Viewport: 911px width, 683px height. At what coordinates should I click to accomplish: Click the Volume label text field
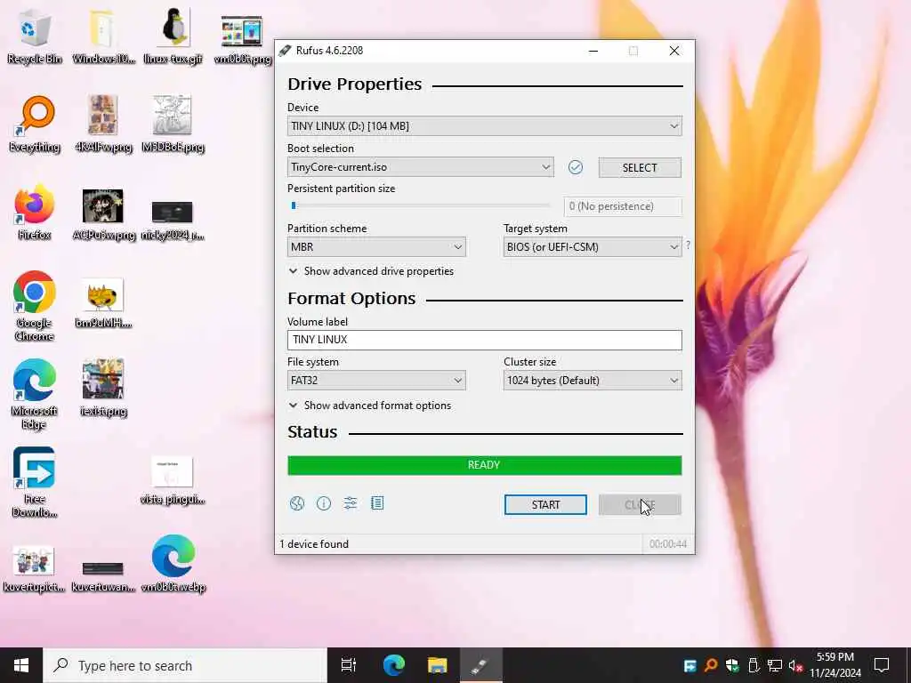[485, 340]
